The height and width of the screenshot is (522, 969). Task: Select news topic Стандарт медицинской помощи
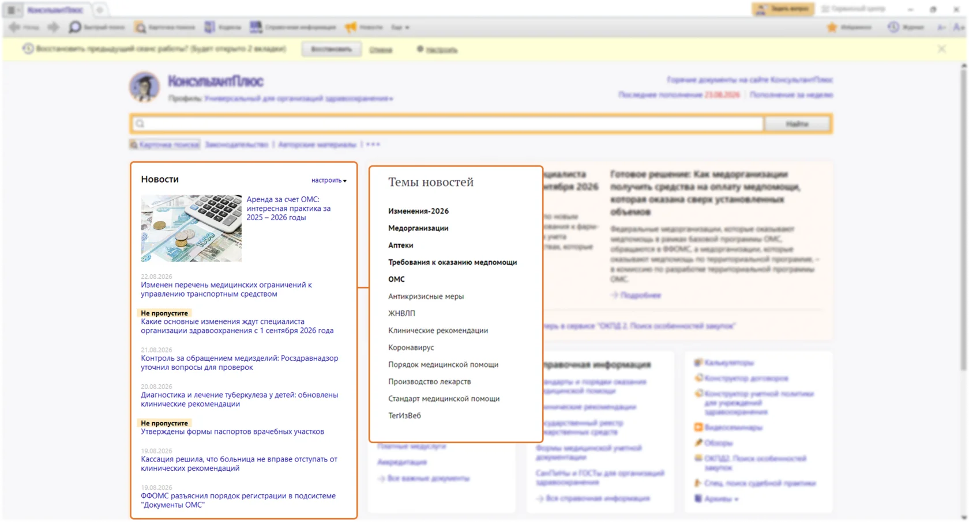[x=444, y=399]
